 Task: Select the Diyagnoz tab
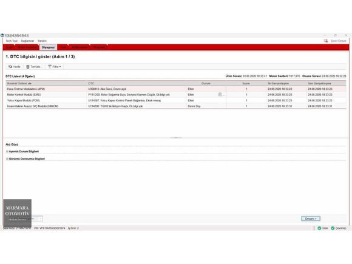coord(48,47)
